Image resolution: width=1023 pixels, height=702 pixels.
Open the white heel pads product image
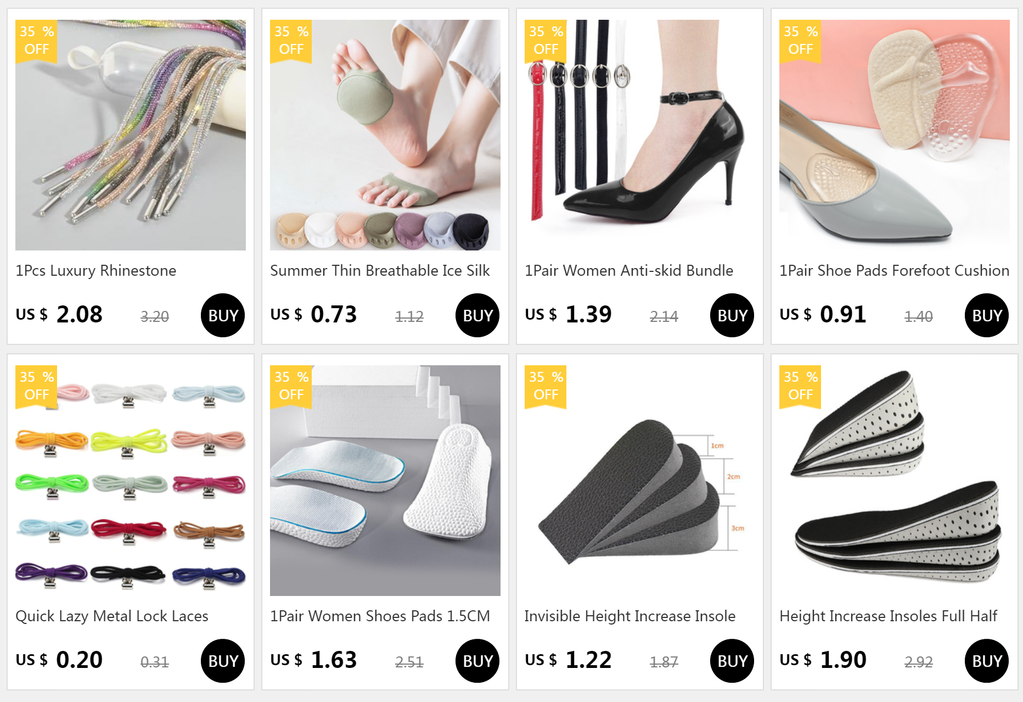point(385,481)
